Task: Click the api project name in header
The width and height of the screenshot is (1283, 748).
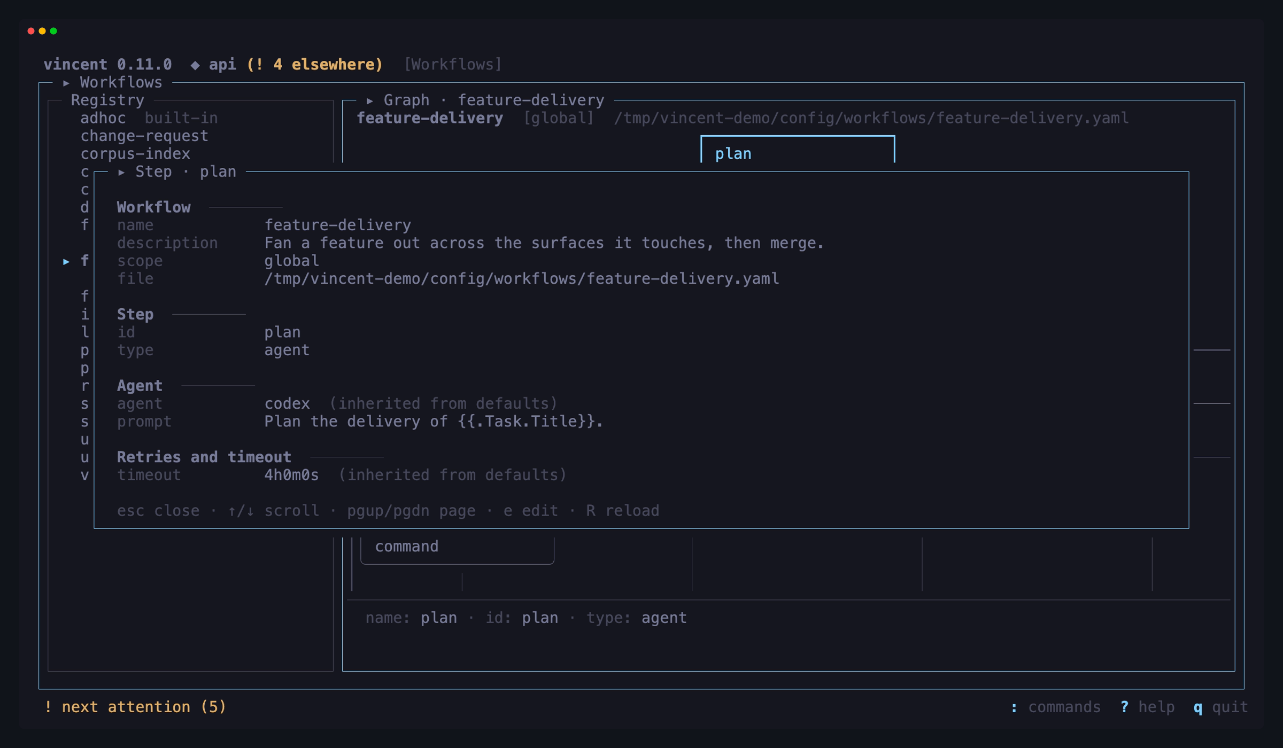Action: point(222,65)
